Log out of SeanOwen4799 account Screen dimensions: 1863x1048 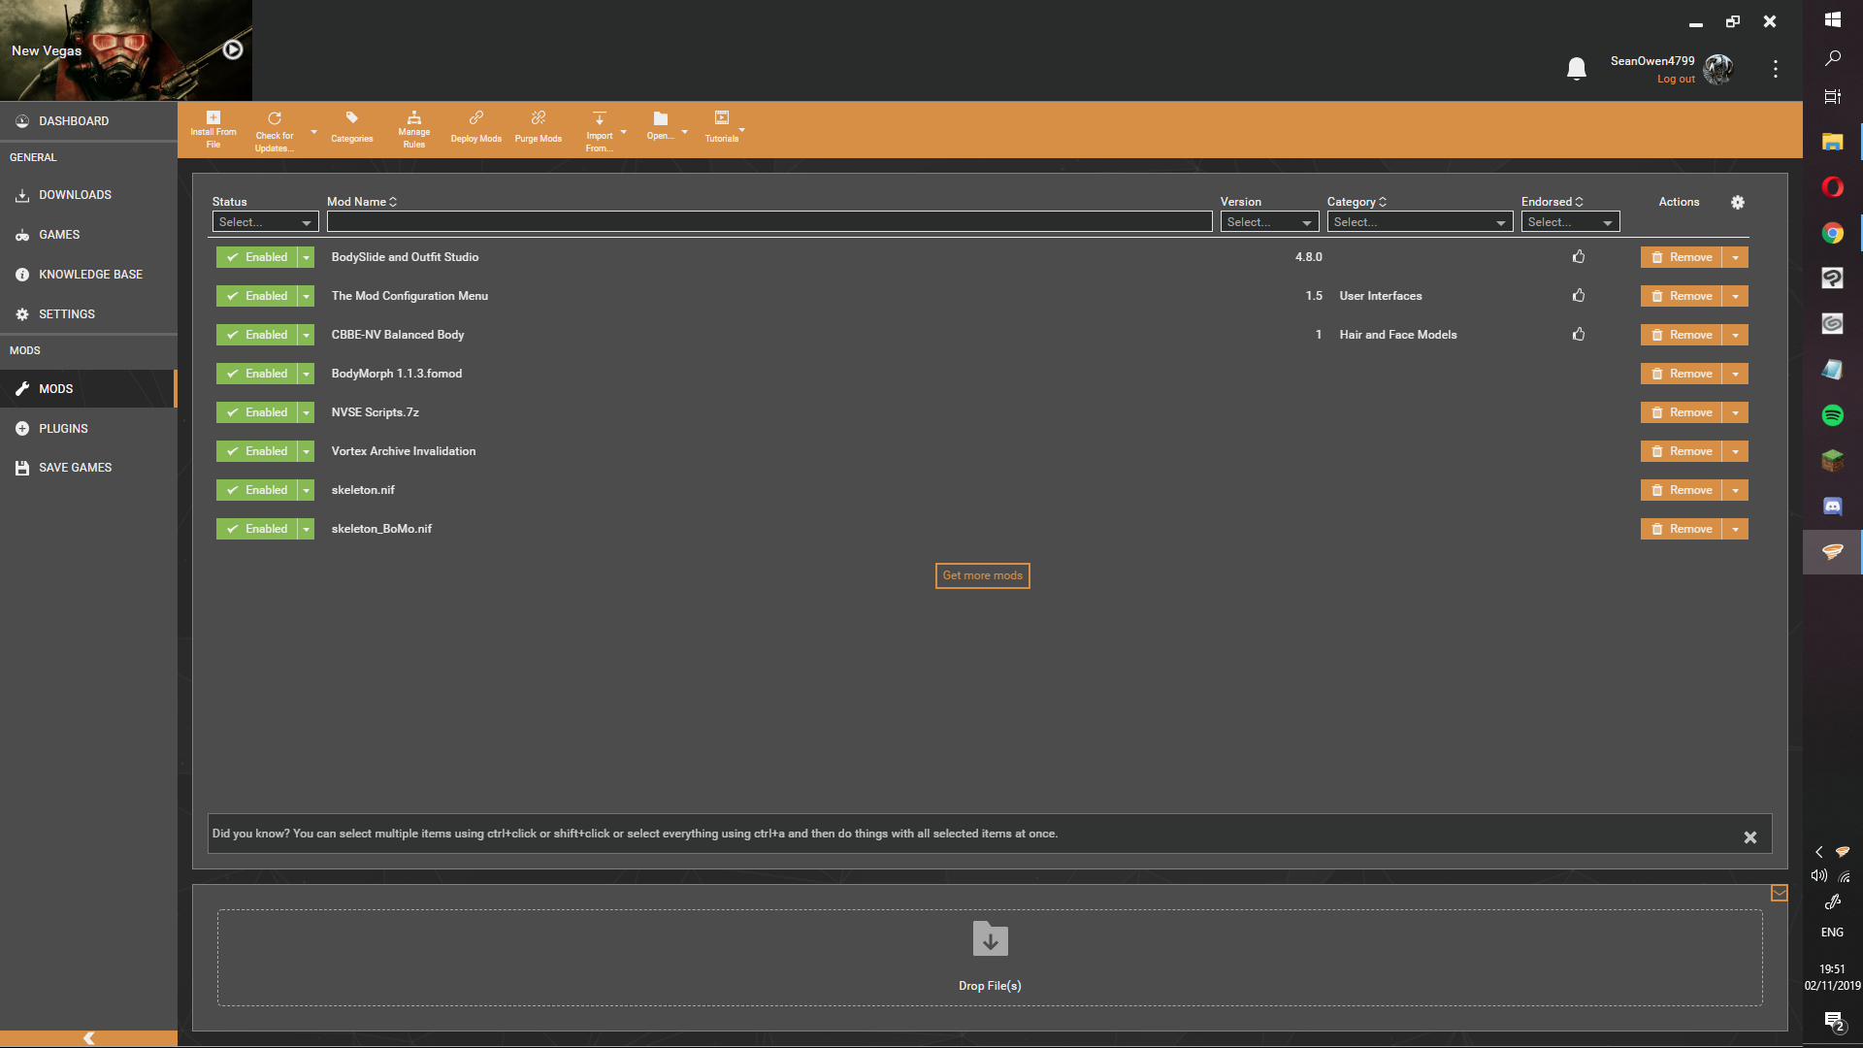tap(1676, 80)
